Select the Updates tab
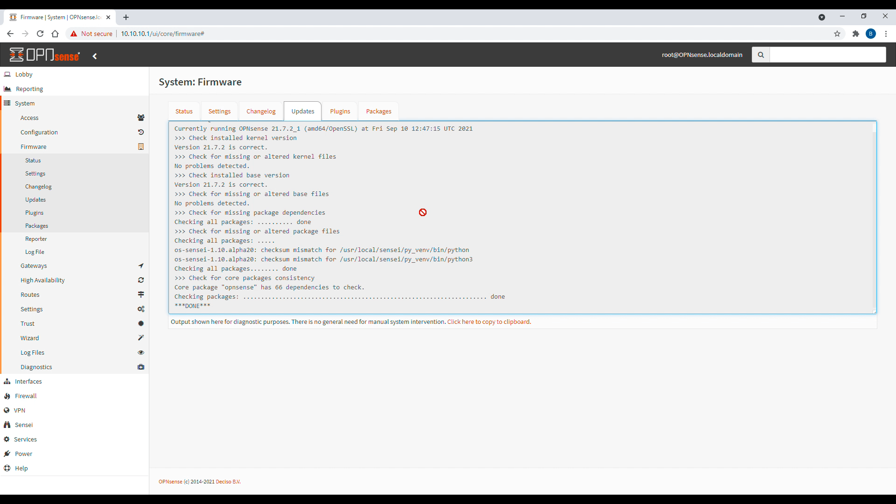 coord(303,111)
